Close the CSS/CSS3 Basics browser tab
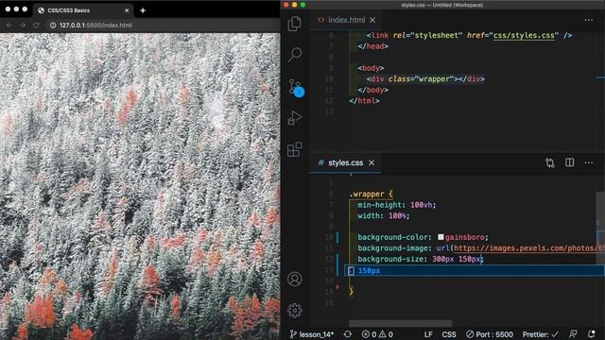Image resolution: width=605 pixels, height=340 pixels. (127, 10)
